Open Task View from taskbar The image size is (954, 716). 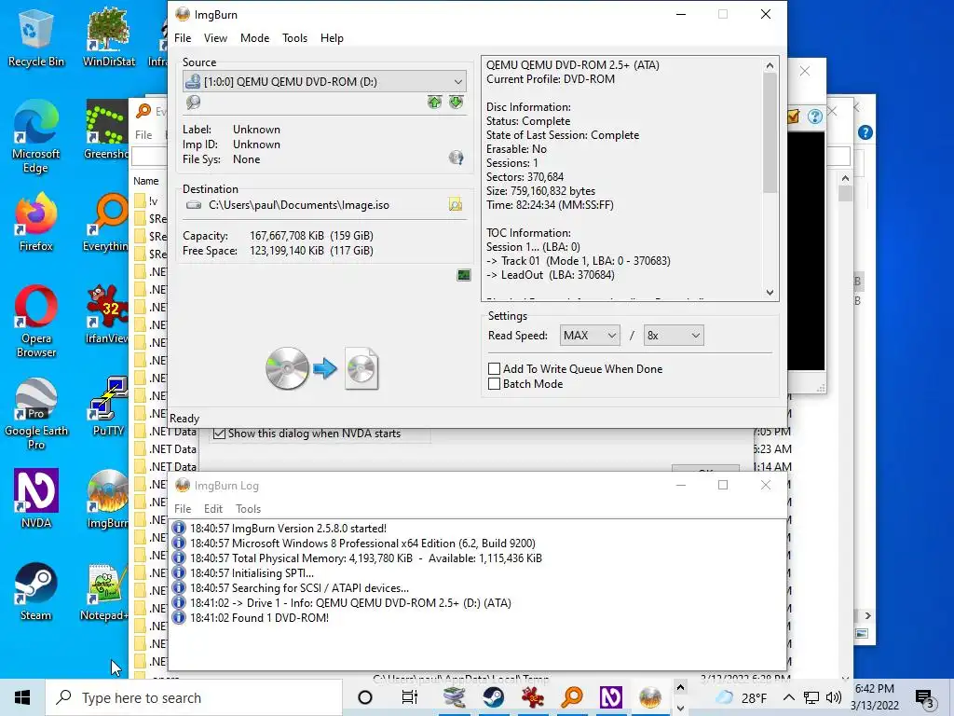(410, 697)
